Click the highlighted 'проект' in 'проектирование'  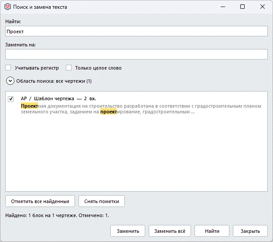109,112
